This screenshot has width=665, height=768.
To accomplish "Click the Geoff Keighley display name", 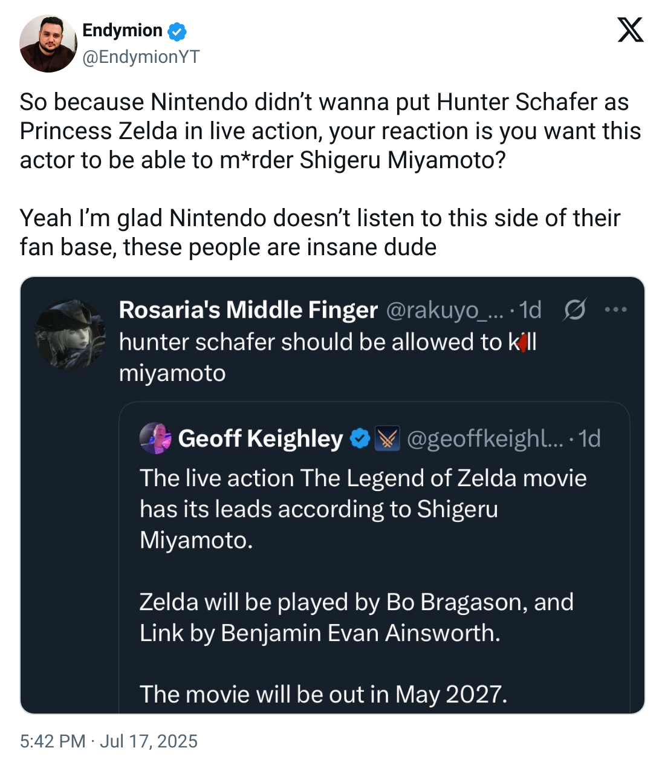I will (x=261, y=439).
